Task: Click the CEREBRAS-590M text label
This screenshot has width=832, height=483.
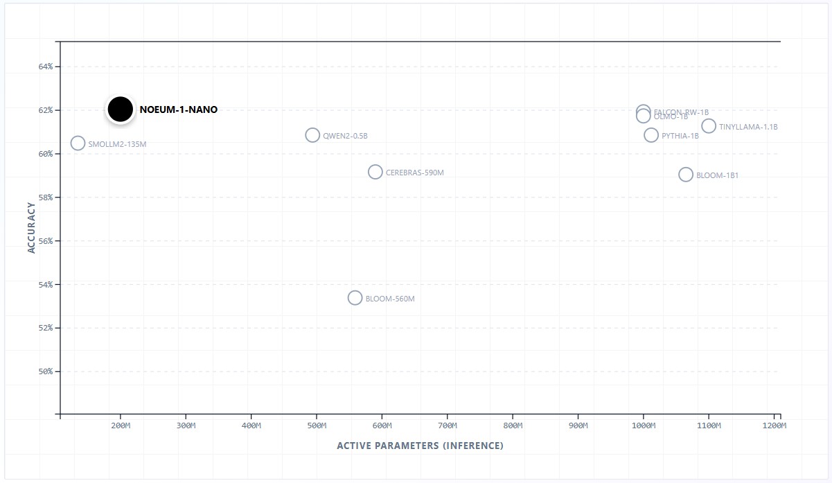Action: tap(415, 173)
